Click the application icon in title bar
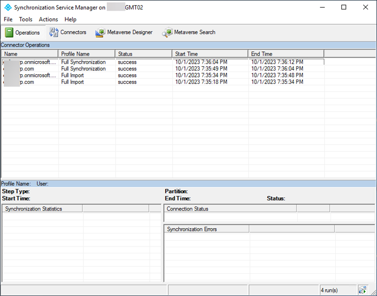The height and width of the screenshot is (296, 377). (8, 7)
